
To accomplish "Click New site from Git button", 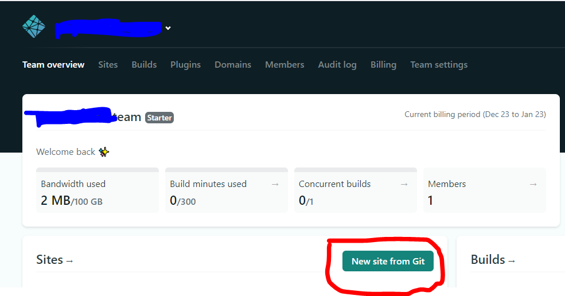I will [388, 261].
